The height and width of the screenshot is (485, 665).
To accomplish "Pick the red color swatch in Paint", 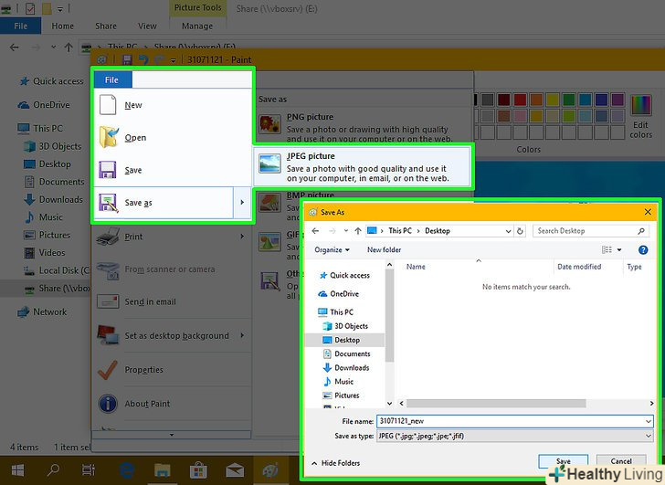I will 520,100.
